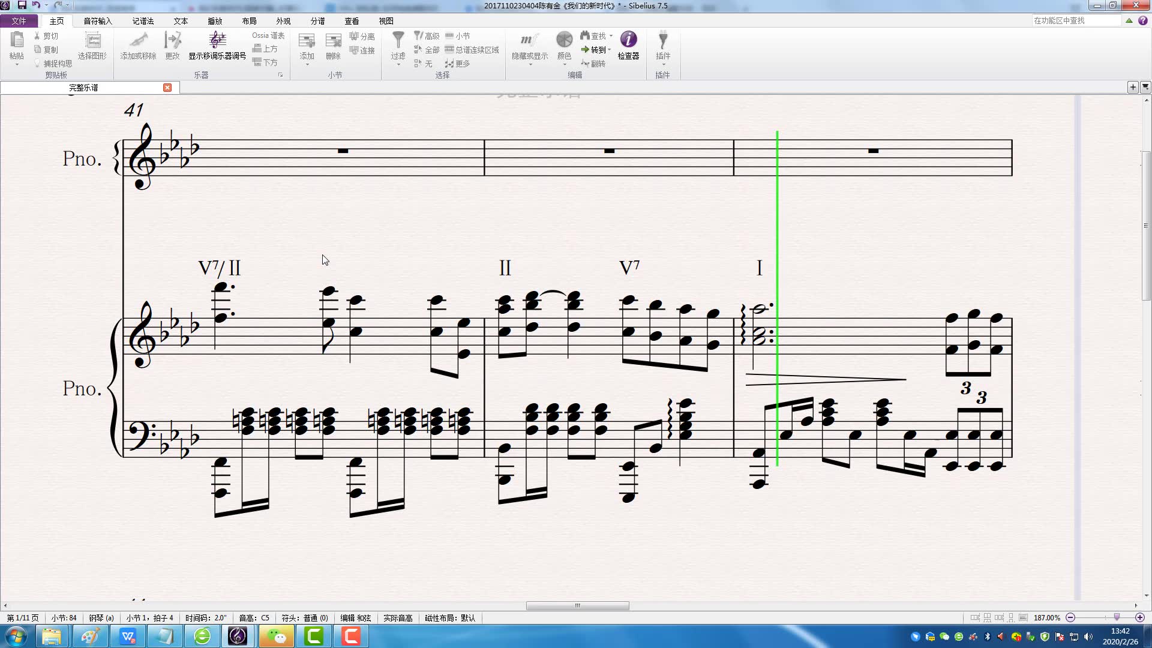Click the Find in ribbon search field
The image size is (1152, 648).
pos(1076,20)
